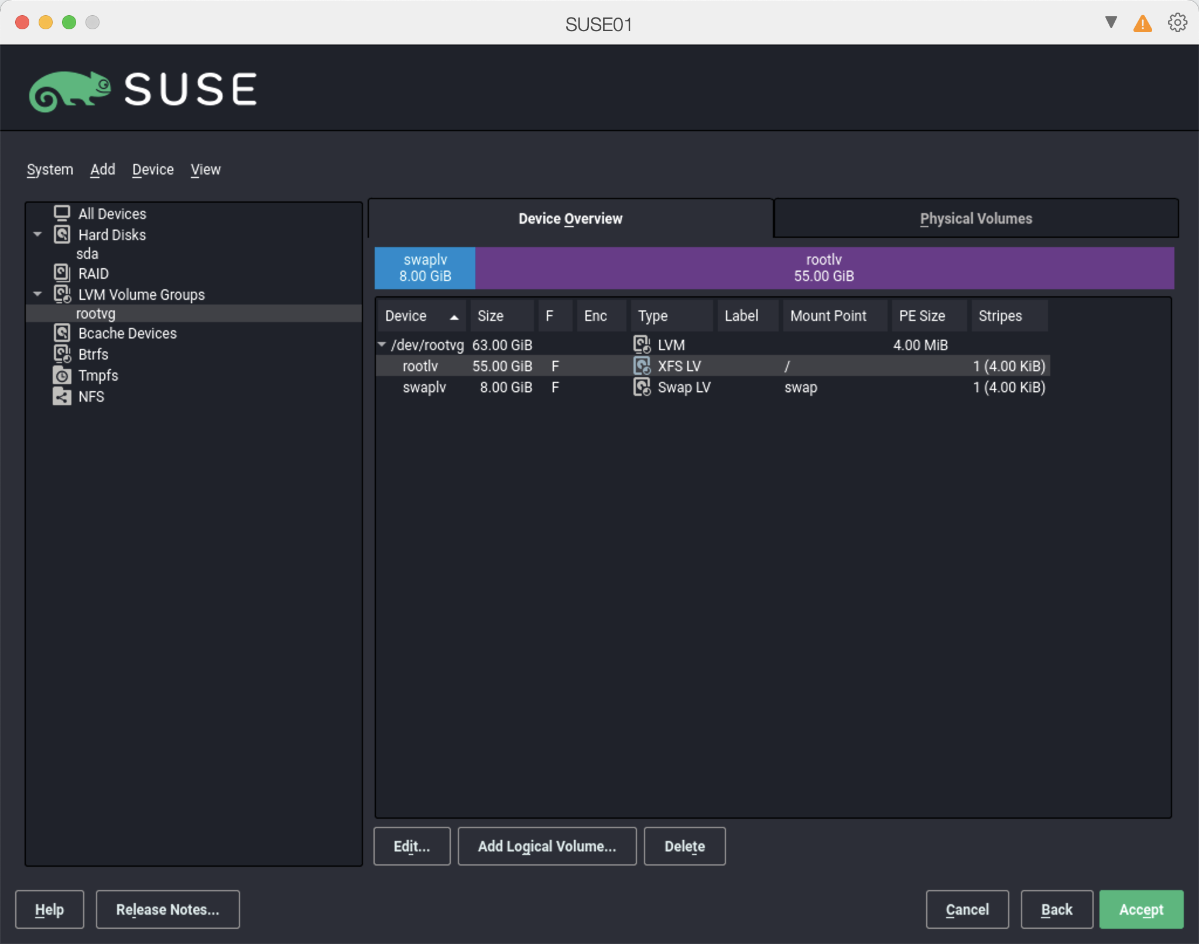Switch to the Physical Volumes tab
Screen dimensions: 1199x944
point(975,218)
